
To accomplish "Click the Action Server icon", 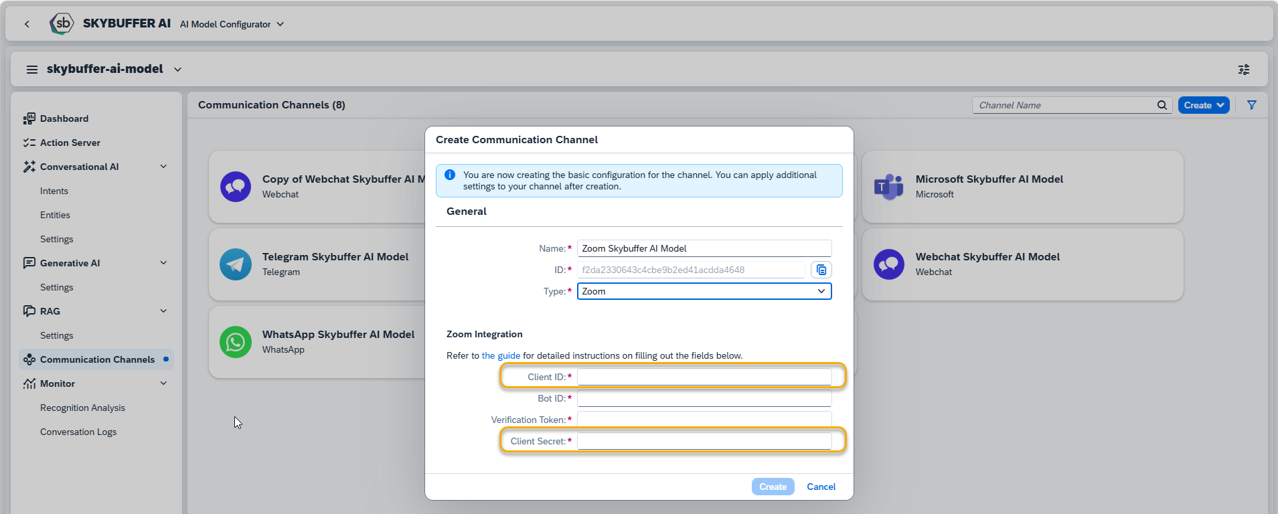I will [29, 143].
